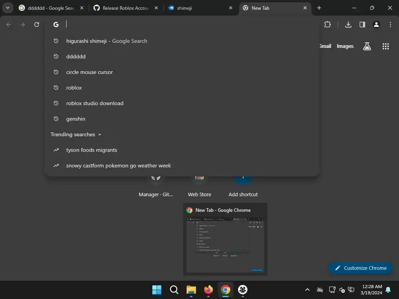Viewport: 399px width, 299px height.
Task: Close the Release Roblox Account tab
Action: tap(156, 8)
